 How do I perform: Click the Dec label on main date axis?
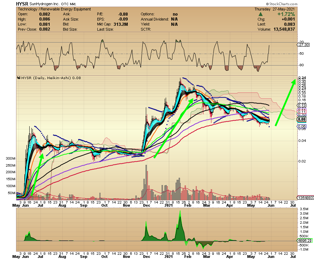pyautogui.click(x=147, y=206)
